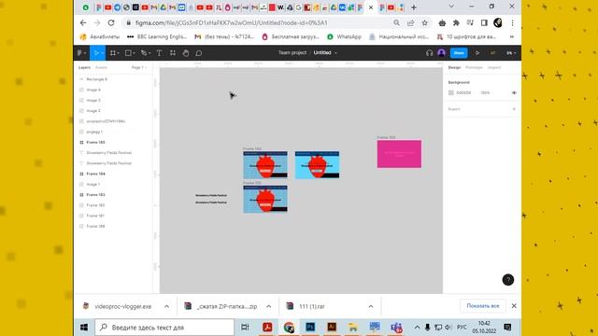Open the Resources components icon in toolbar
Viewport: 598px width, 336px height.
(173, 53)
